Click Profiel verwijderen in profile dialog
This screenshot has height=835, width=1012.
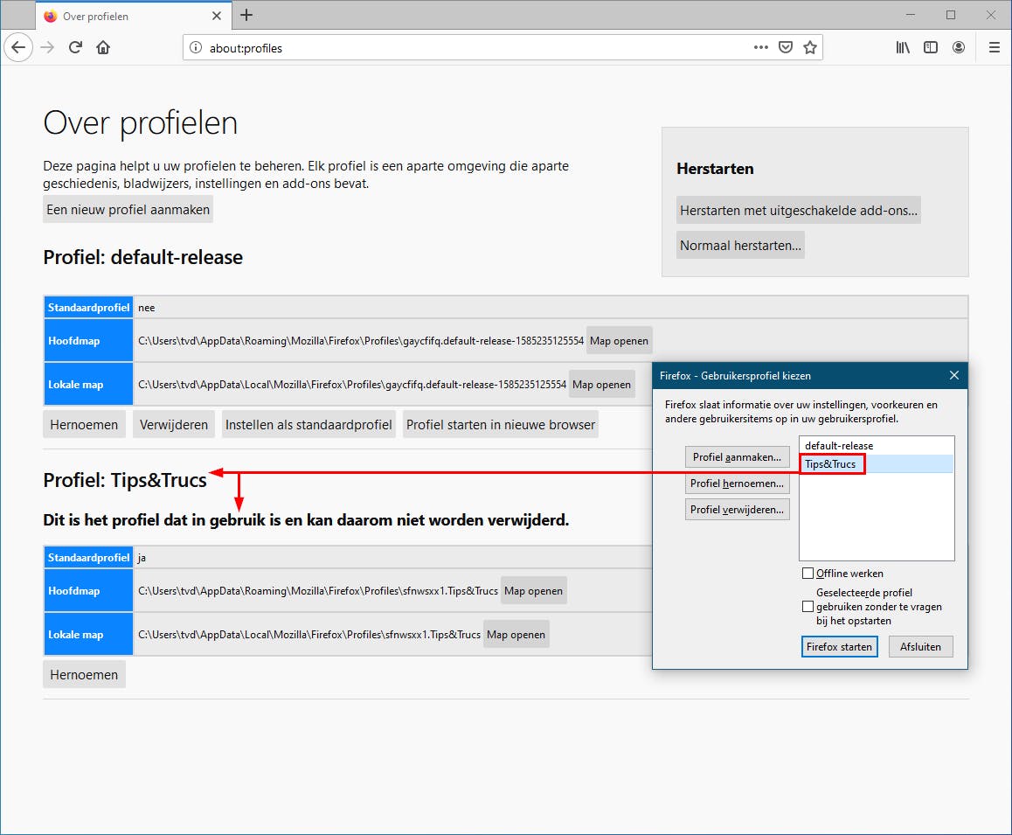pos(737,510)
